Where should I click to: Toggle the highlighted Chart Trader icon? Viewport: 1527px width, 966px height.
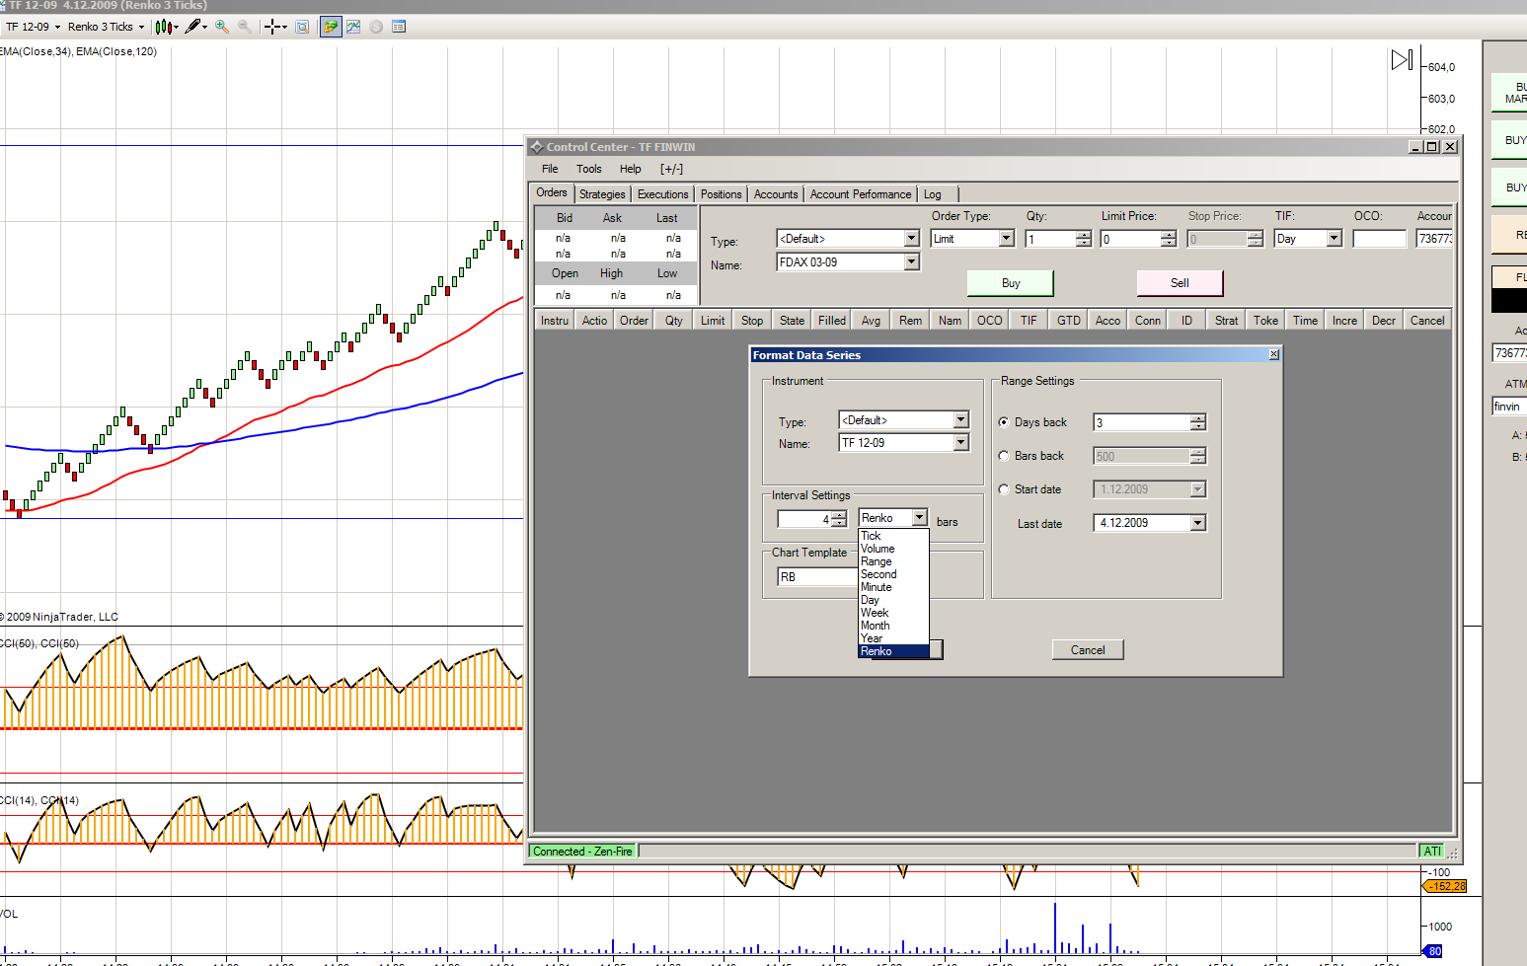point(331,27)
